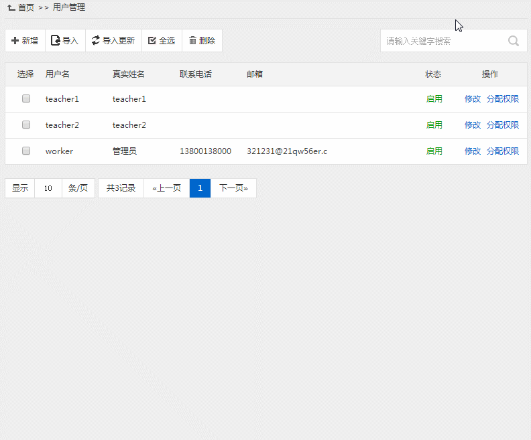Select the teacher2 row checkbox
The height and width of the screenshot is (440, 531).
[26, 125]
